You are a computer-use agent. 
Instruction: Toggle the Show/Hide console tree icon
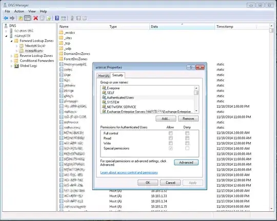click(x=27, y=18)
